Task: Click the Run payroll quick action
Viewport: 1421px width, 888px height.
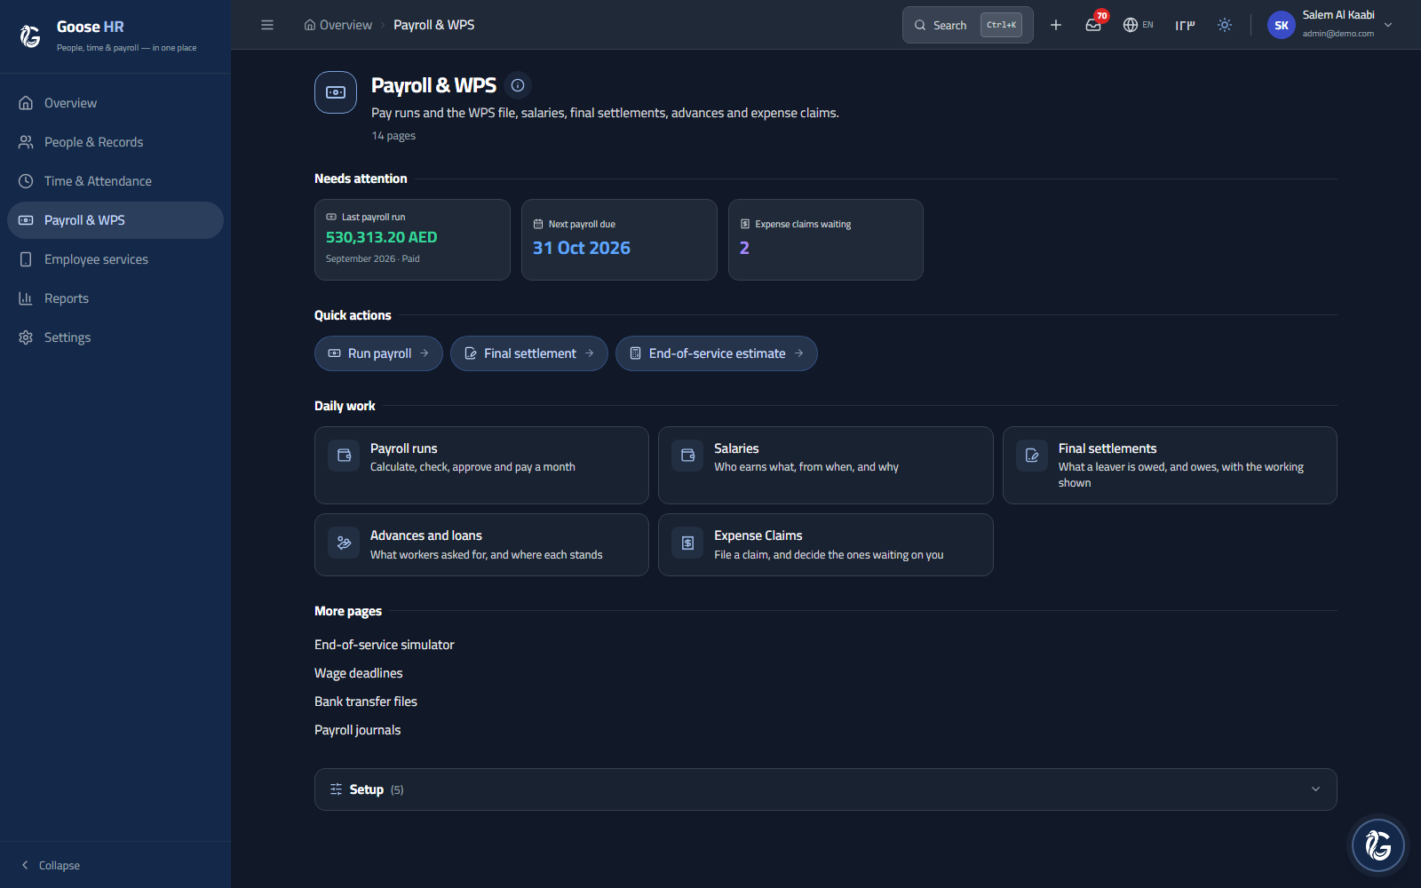Action: (378, 353)
